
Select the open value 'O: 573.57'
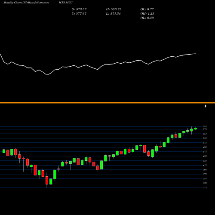[x=79, y=9]
